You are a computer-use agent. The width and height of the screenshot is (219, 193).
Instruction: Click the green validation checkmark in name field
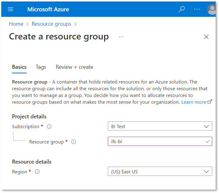click(x=208, y=141)
